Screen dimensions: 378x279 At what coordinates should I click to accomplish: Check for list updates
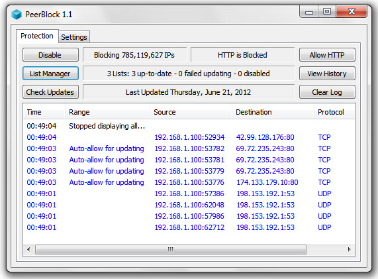(x=50, y=92)
